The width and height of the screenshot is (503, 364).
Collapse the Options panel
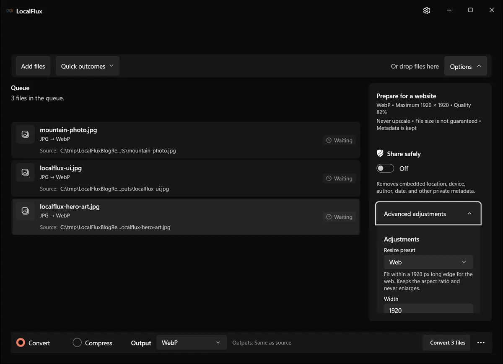coord(466,66)
